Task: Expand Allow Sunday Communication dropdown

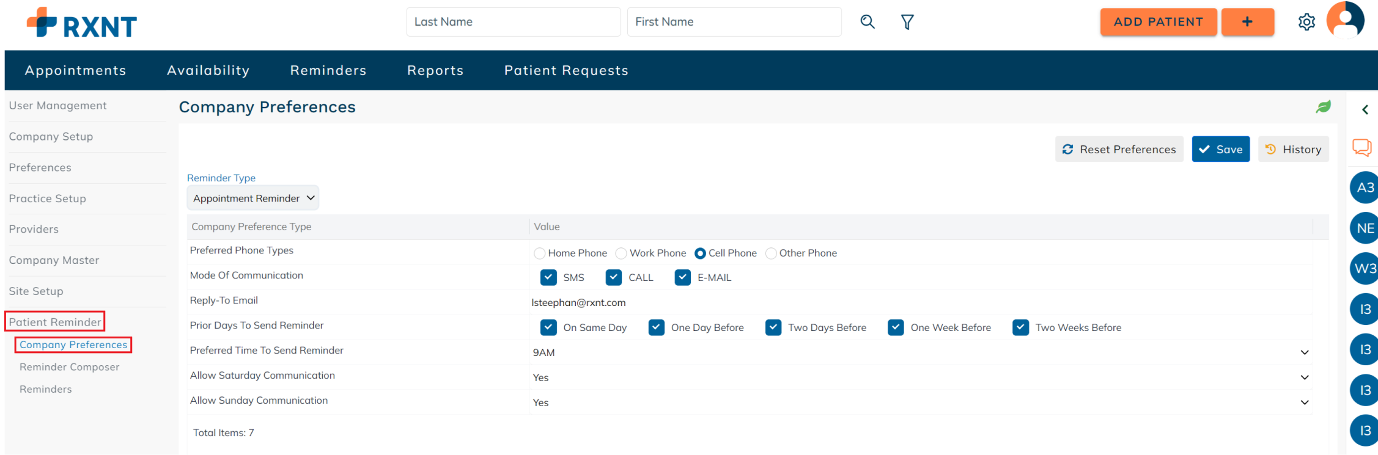Action: tap(1304, 402)
